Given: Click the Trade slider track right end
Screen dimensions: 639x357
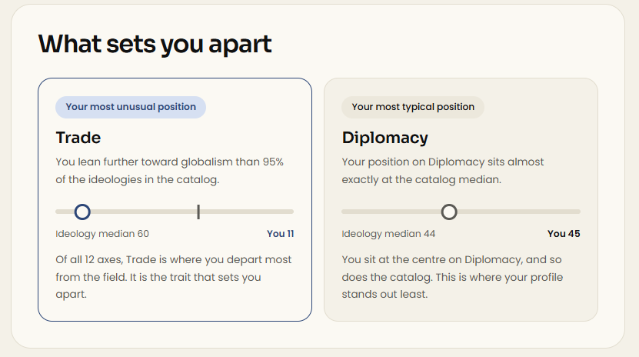Looking at the screenshot, I should click(290, 212).
